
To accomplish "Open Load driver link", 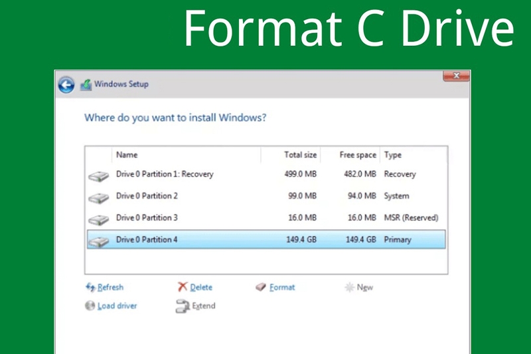I will click(117, 306).
